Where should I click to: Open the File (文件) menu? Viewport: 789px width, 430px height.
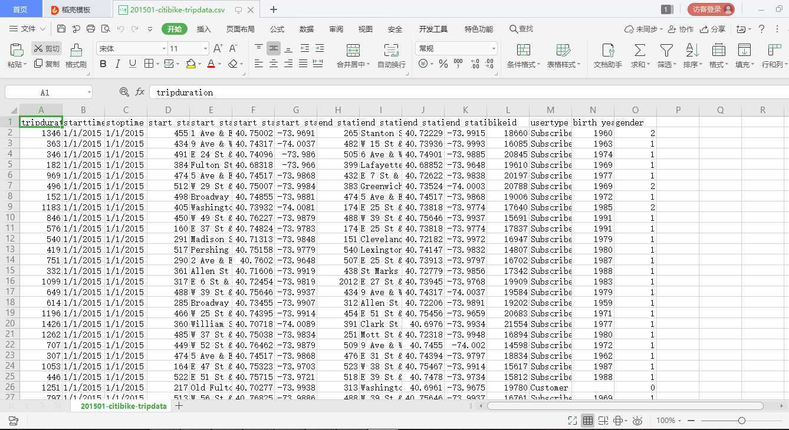click(28, 29)
